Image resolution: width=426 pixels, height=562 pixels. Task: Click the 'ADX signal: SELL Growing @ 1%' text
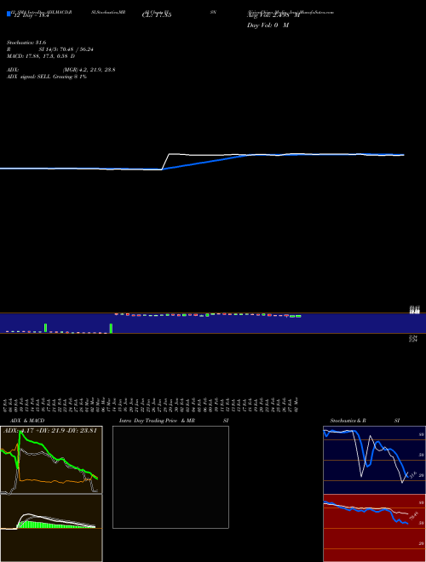[x=47, y=77]
